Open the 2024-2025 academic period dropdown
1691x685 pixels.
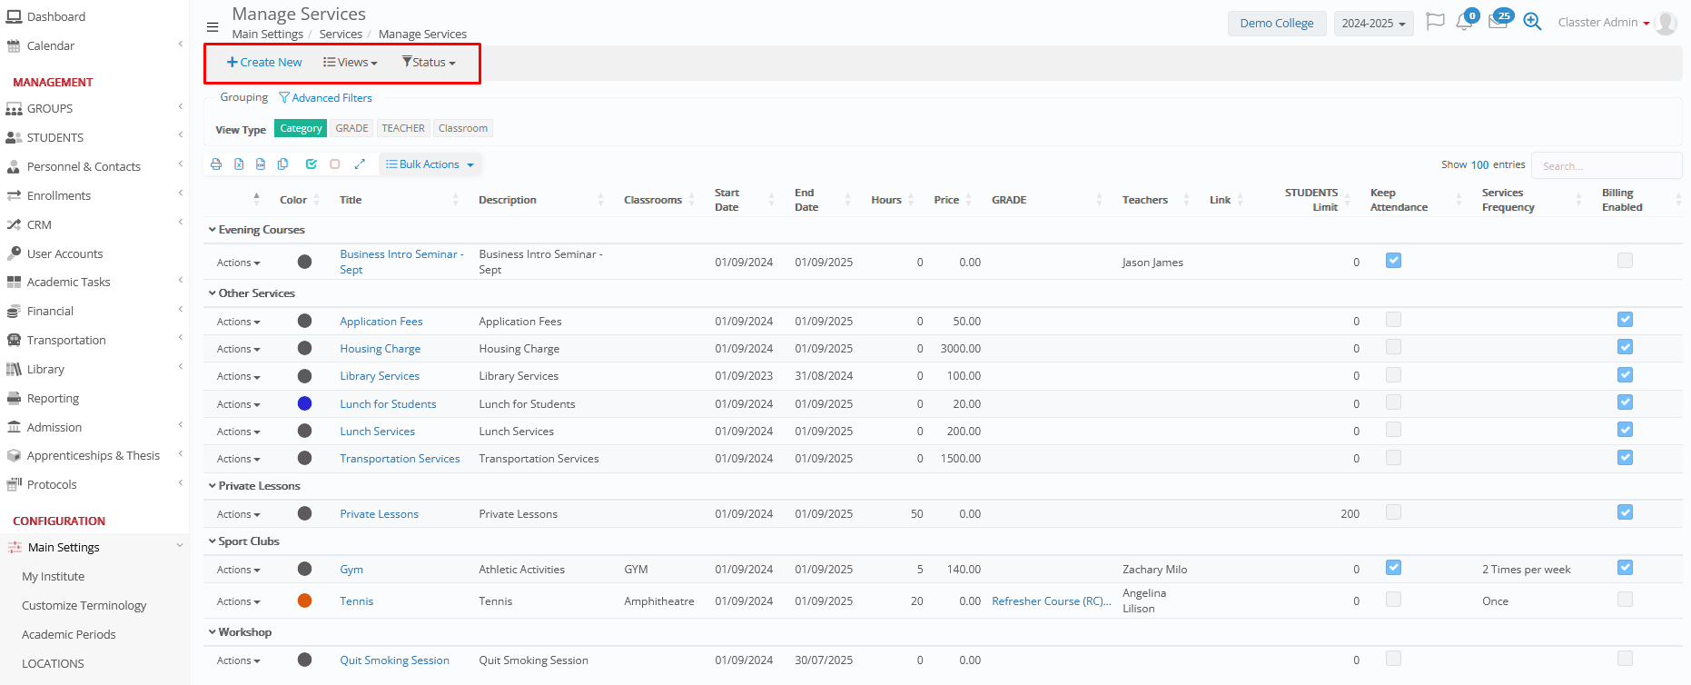1373,24
